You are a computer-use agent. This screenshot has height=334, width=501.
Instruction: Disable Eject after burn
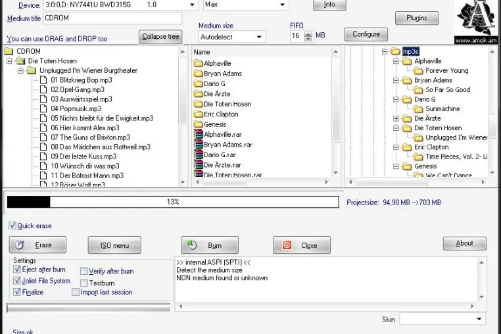tap(17, 270)
